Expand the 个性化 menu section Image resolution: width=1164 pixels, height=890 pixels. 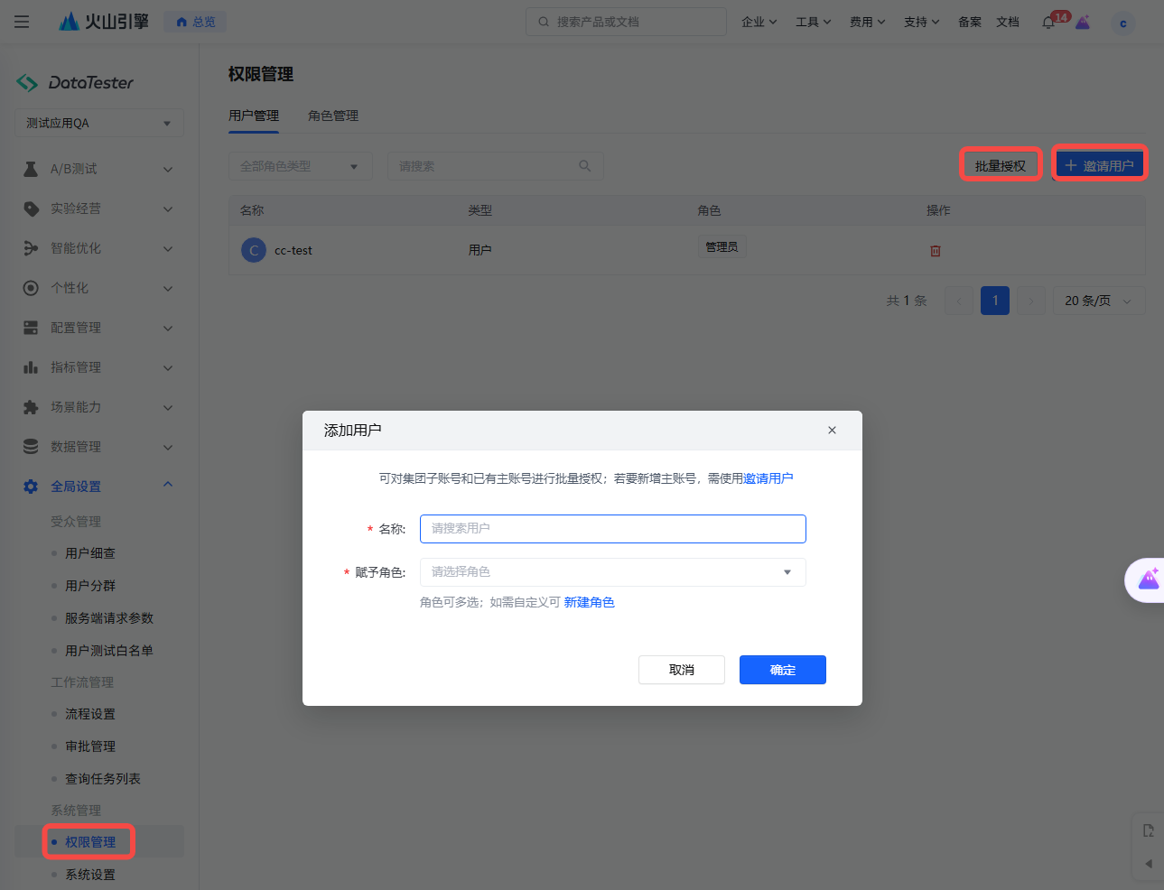[x=168, y=289]
